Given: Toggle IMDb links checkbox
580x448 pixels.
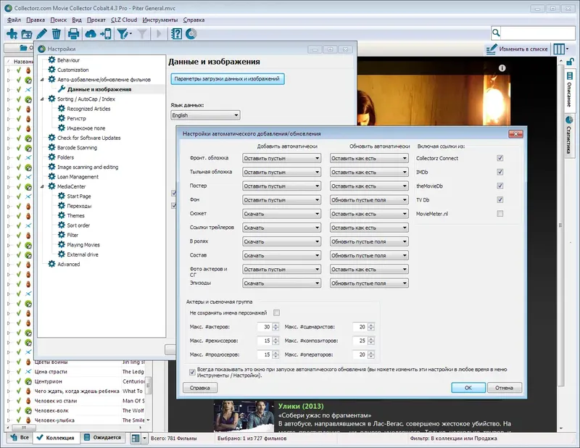Looking at the screenshot, I should (x=500, y=172).
